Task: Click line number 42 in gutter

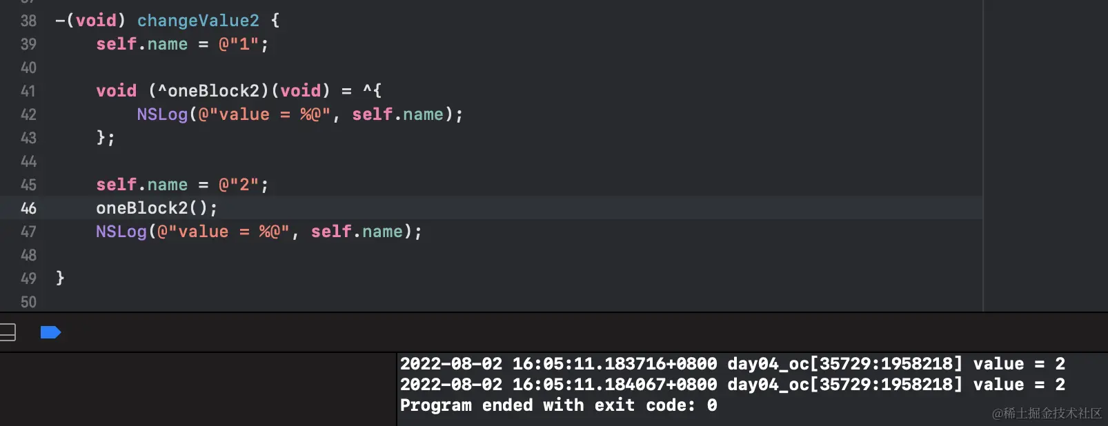Action: tap(28, 114)
